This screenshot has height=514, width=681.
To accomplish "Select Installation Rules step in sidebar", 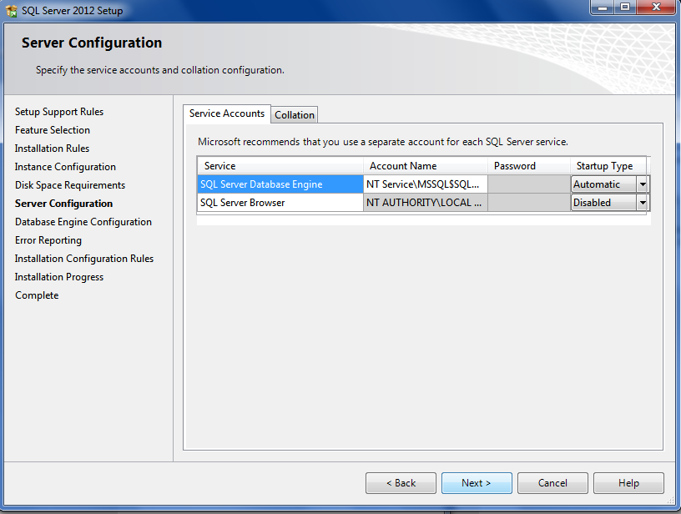I will (52, 149).
